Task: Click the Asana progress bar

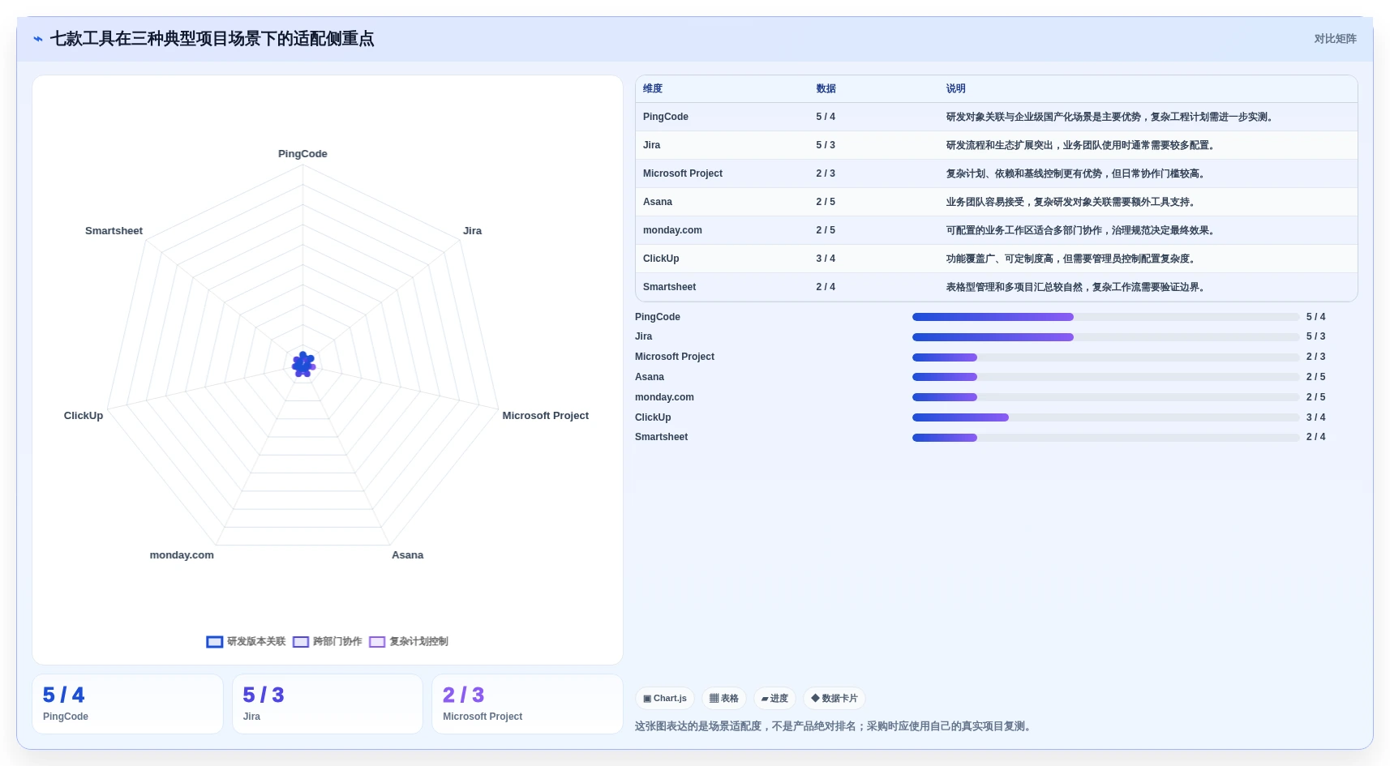Action: coord(1105,377)
